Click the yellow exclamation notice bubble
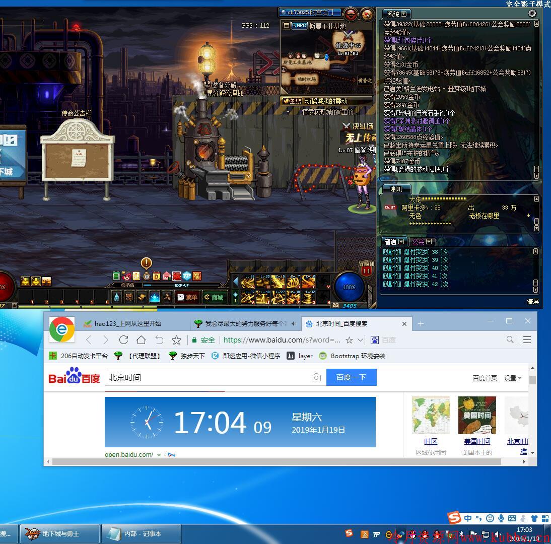 (x=146, y=263)
